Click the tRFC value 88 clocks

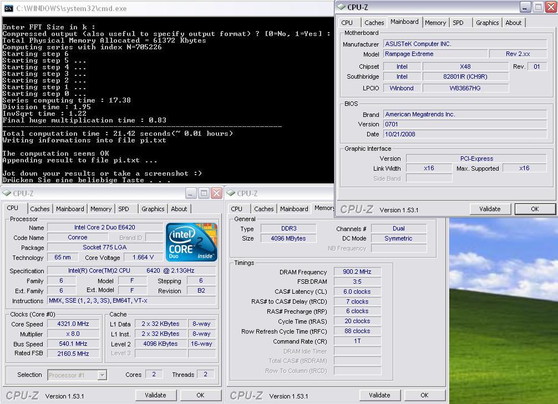(357, 331)
